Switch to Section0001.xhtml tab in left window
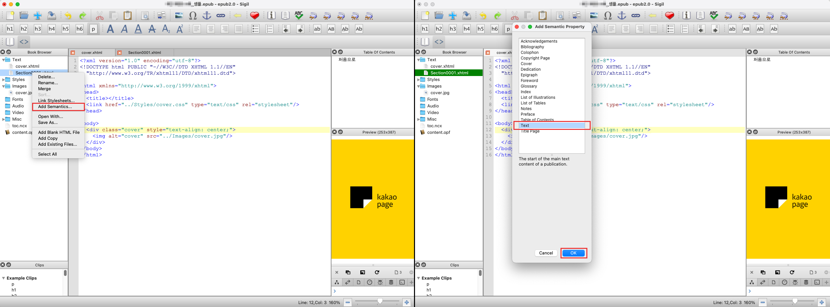Screen dimensions: 830x307 145,53
